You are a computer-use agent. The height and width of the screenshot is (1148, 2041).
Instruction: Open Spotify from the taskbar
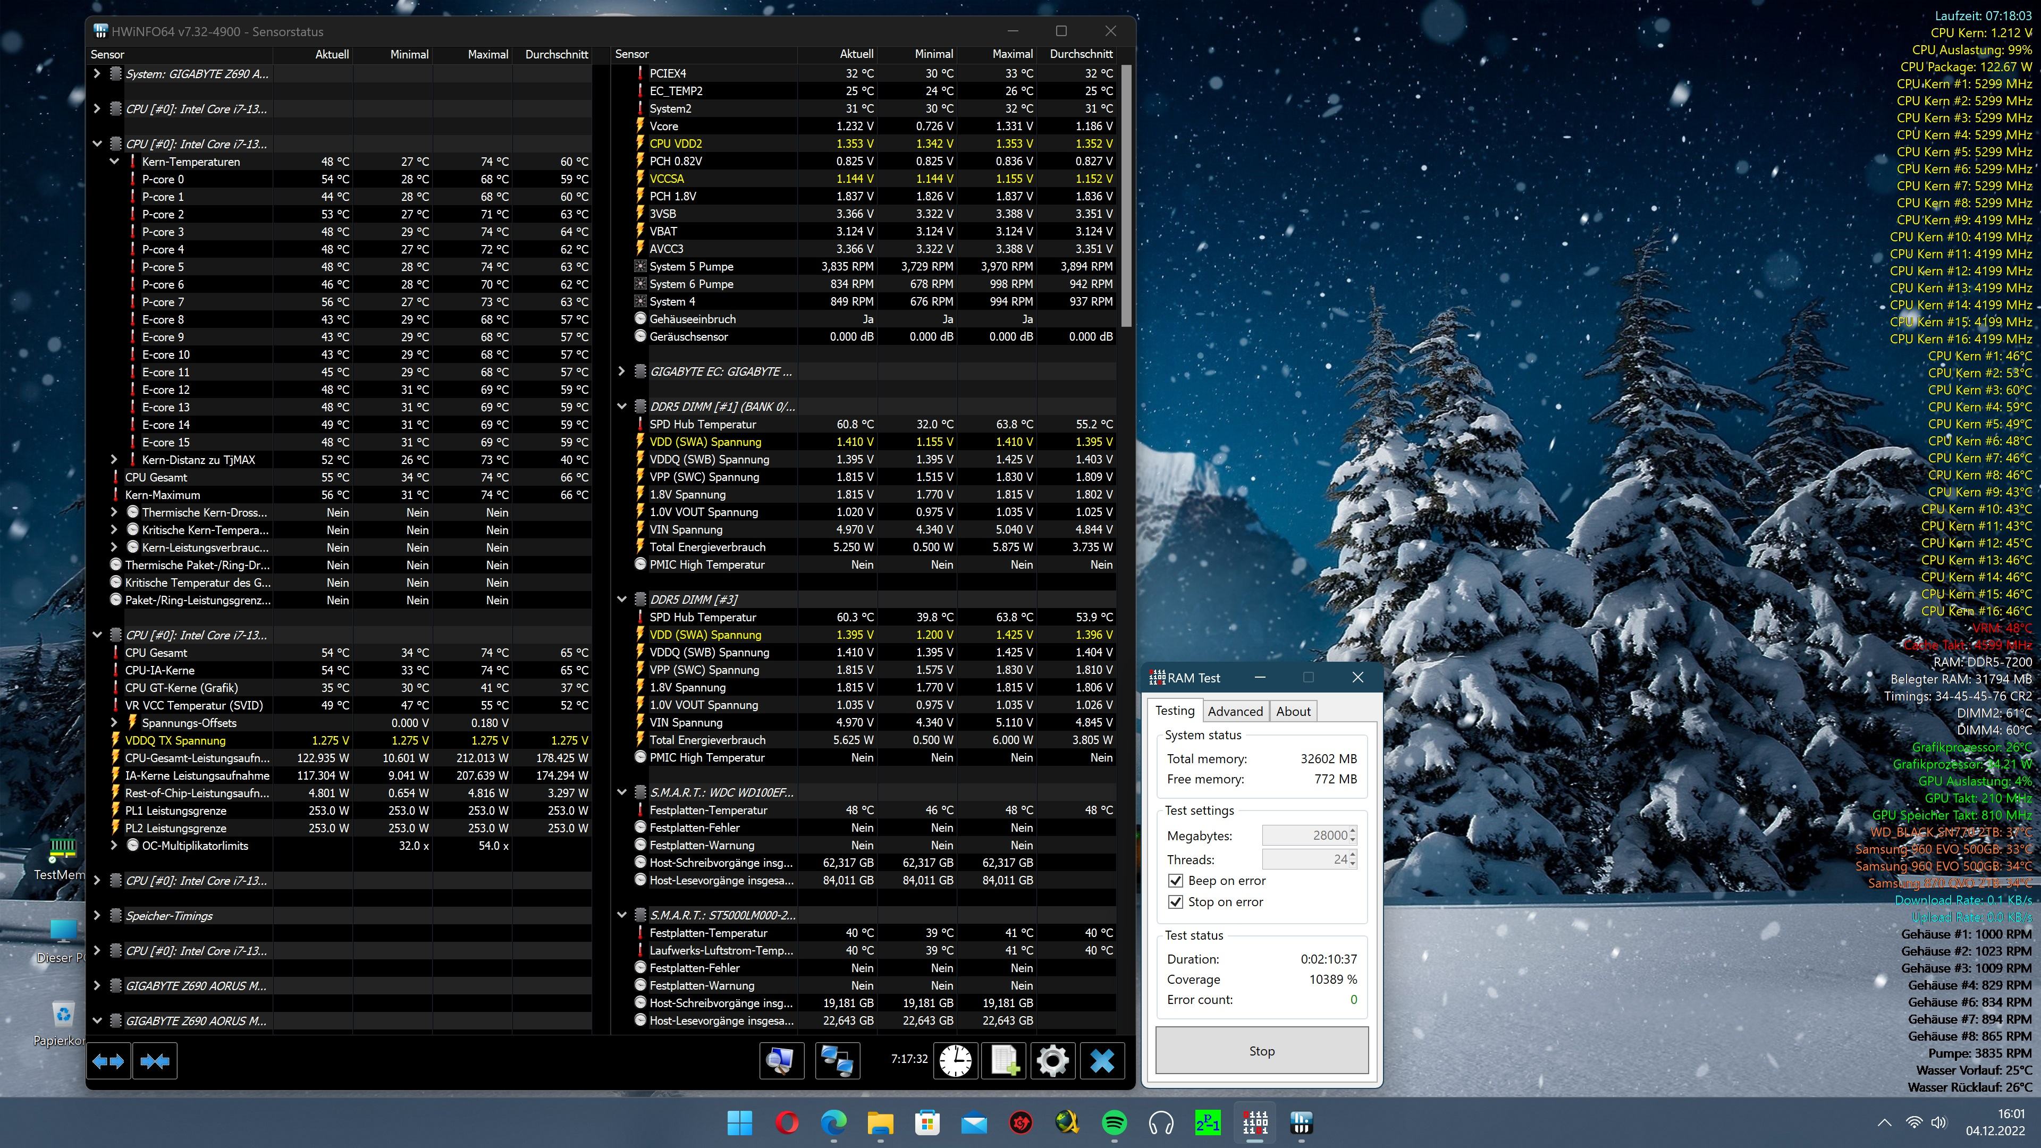pos(1114,1122)
